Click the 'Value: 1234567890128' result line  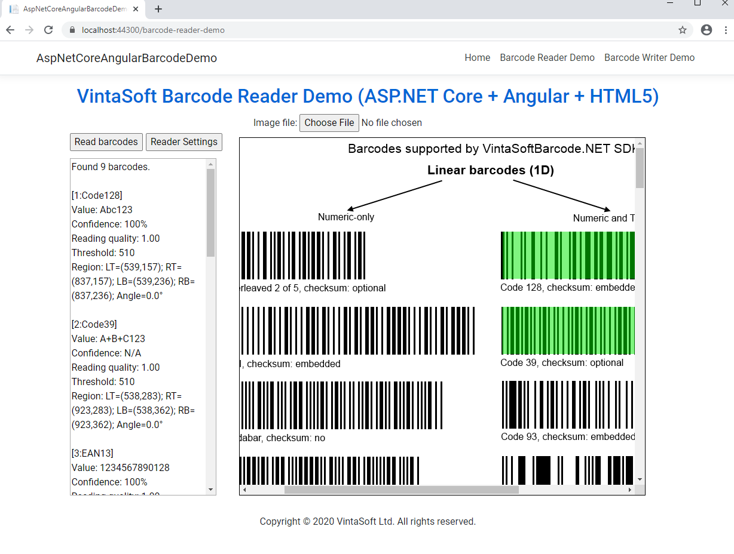coord(120,467)
